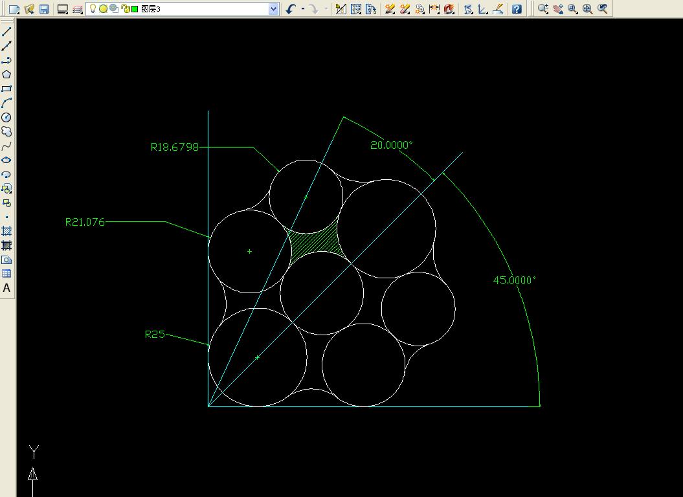The image size is (683, 497).
Task: Select the Insert Block tool
Action: pyautogui.click(x=6, y=188)
